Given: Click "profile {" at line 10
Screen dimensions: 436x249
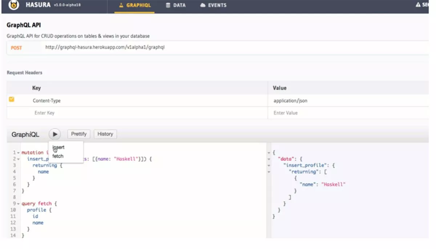Looking at the screenshot, I should click(x=39, y=210).
